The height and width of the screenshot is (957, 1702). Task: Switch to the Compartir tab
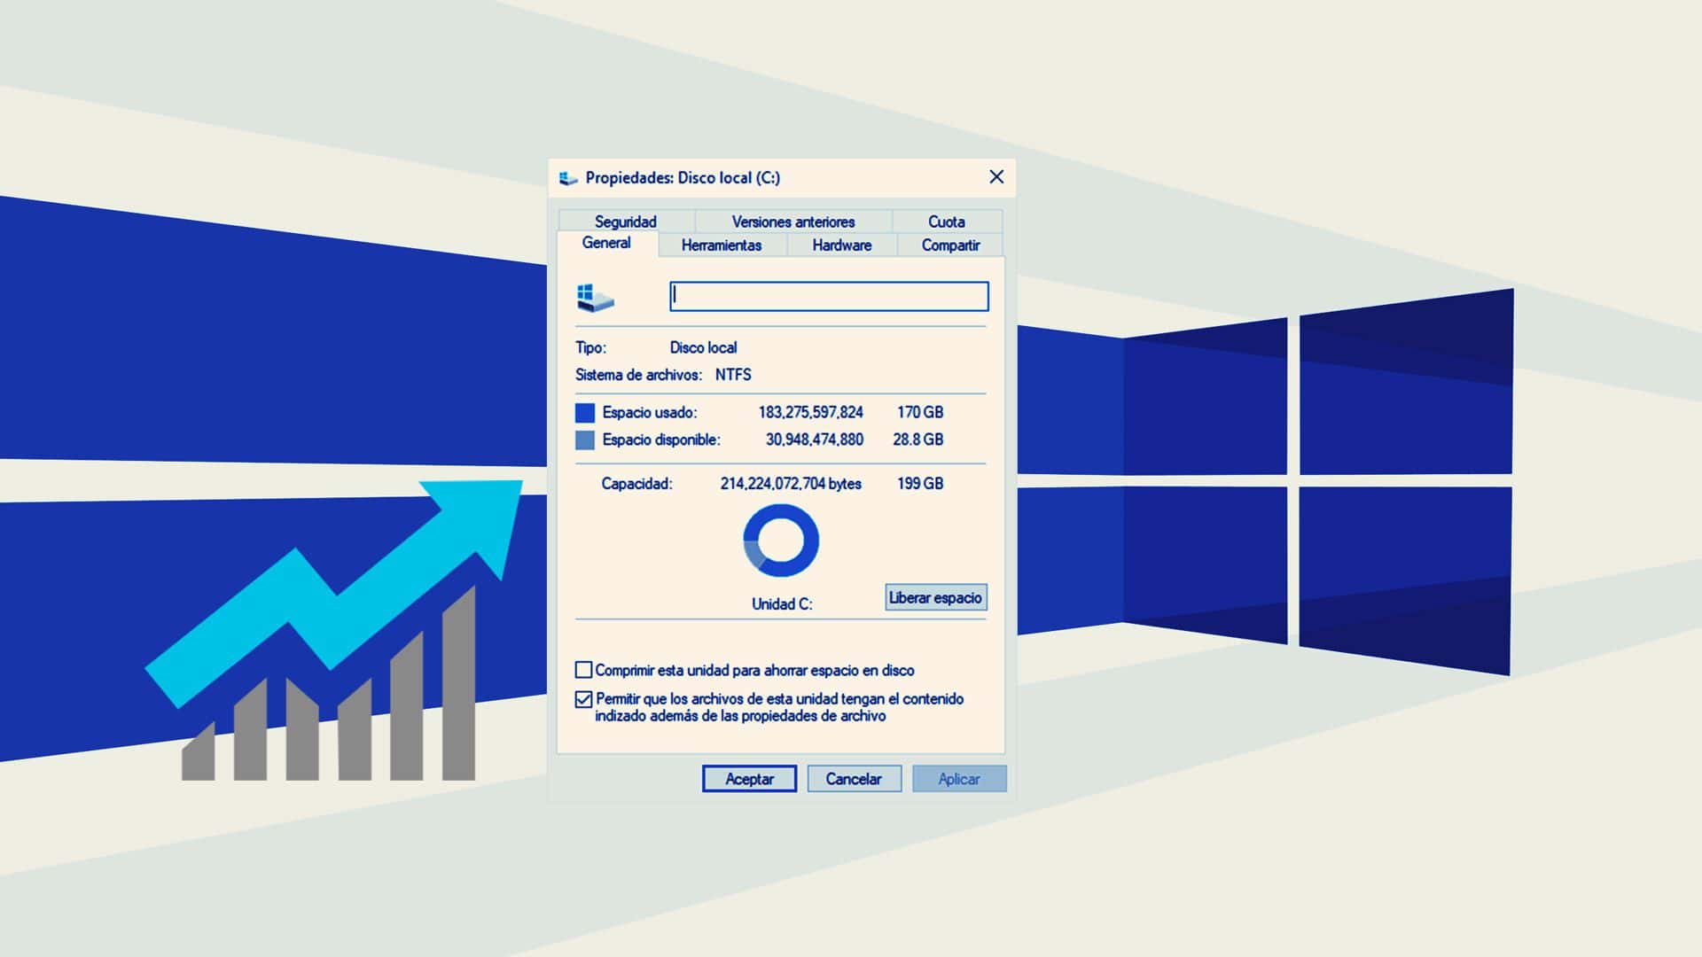pyautogui.click(x=950, y=245)
